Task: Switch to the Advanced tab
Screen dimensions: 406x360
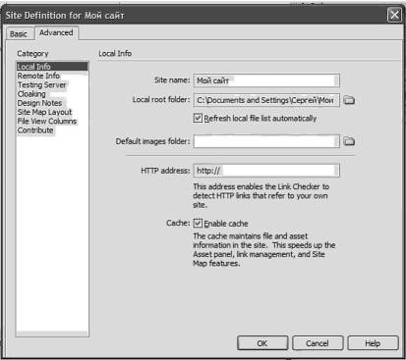Action: (56, 32)
